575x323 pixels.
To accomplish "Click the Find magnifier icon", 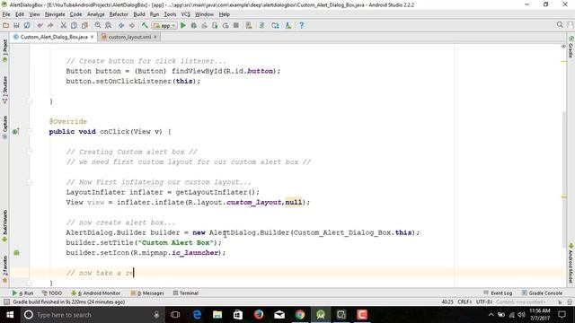I will point(98,25).
